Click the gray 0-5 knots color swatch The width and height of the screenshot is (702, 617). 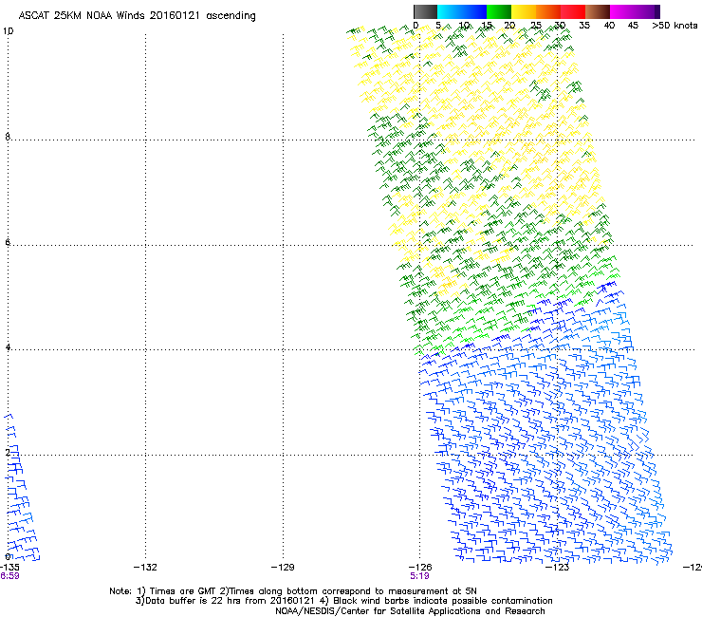coord(425,11)
